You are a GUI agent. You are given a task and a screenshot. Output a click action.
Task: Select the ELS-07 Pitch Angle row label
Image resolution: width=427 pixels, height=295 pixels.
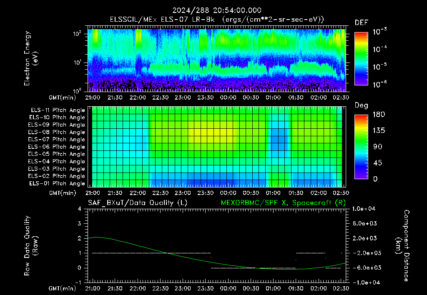point(56,139)
